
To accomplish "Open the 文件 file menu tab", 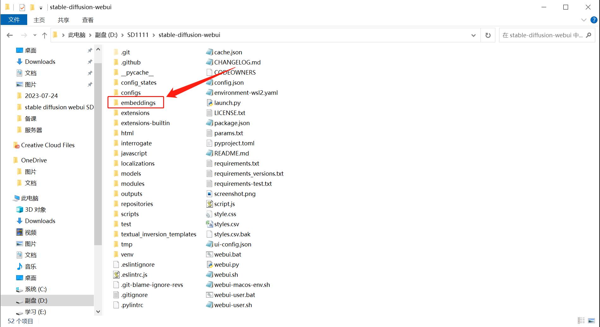I will tap(14, 20).
